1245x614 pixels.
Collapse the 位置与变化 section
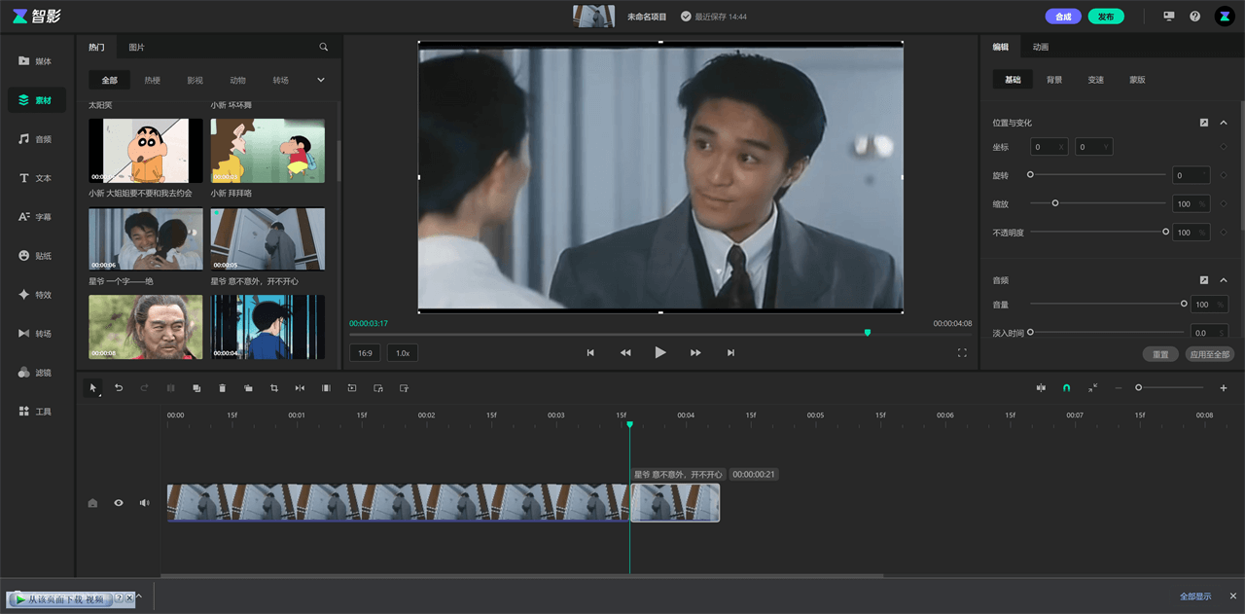[1224, 123]
